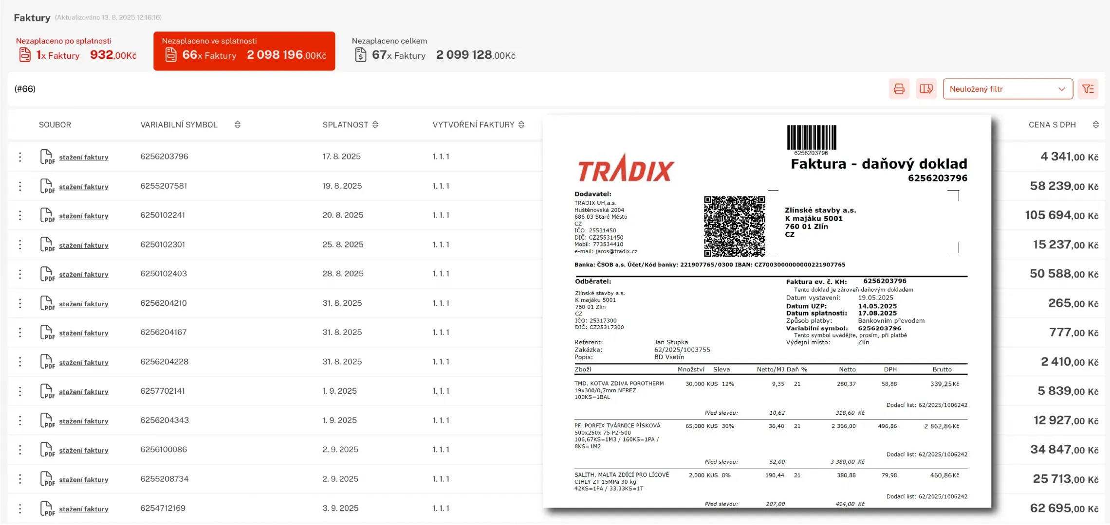Viewport: 1110px width, 525px height.
Task: Select Nezaplaceno ve splatnosti red tab
Action: click(x=244, y=51)
